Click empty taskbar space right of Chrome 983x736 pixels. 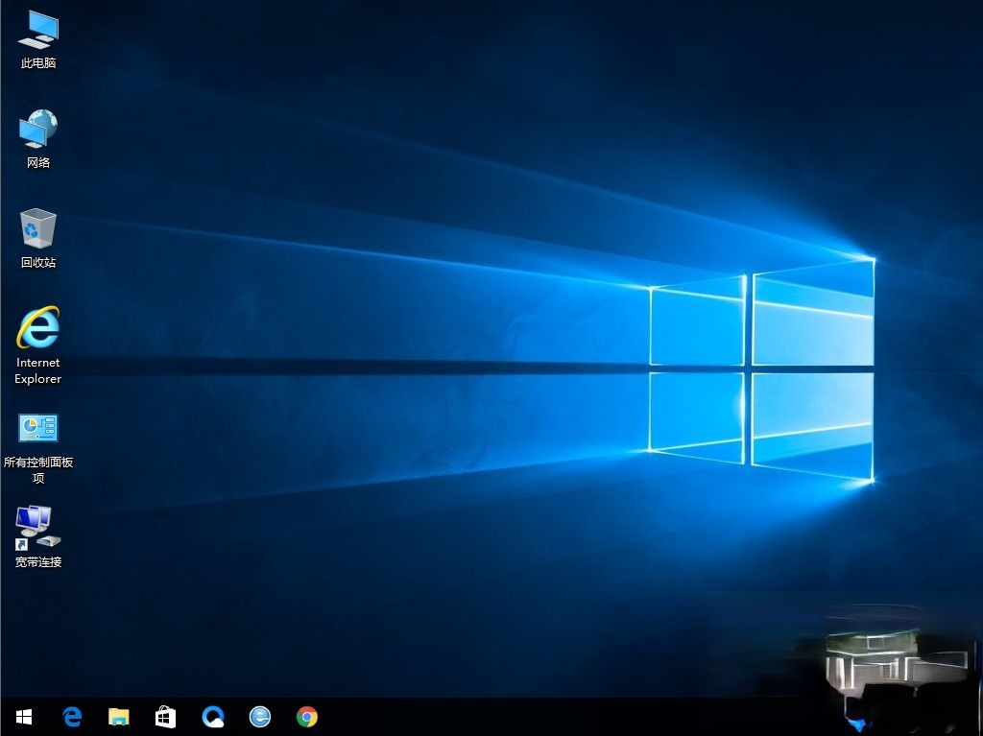pos(564,717)
